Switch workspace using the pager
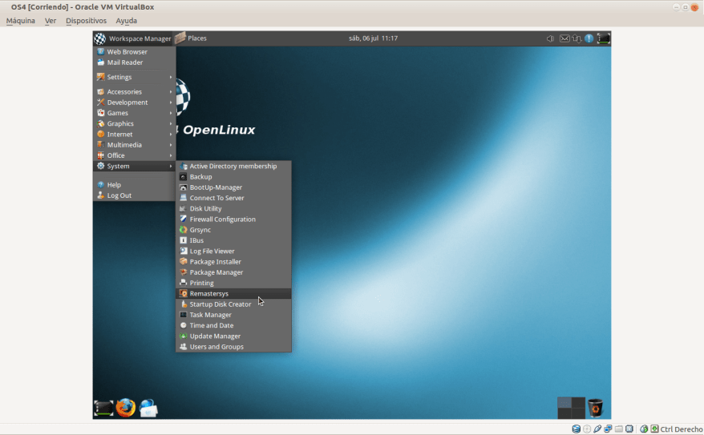Screen dimensions: 704x435 pyautogui.click(x=571, y=408)
